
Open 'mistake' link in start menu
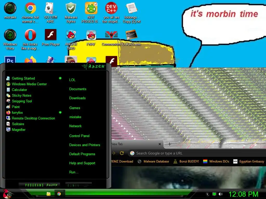pos(75,117)
